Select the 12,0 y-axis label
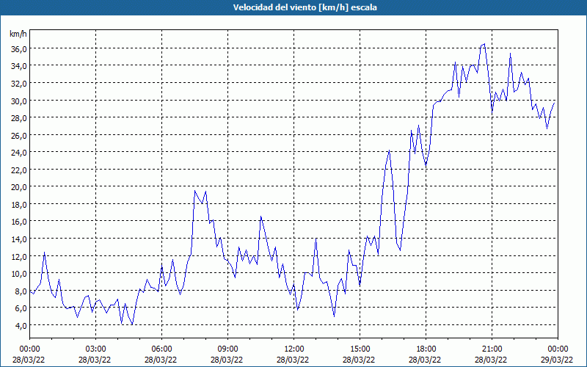 click(x=18, y=256)
